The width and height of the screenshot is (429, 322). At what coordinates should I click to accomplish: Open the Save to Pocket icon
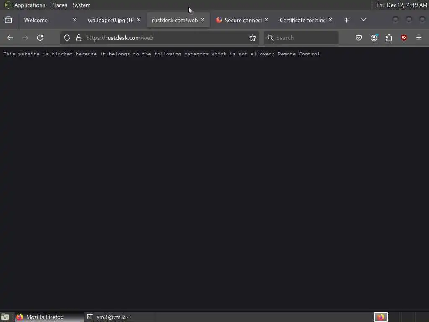(x=359, y=38)
